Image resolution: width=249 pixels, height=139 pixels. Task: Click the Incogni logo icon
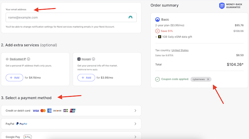(79, 59)
